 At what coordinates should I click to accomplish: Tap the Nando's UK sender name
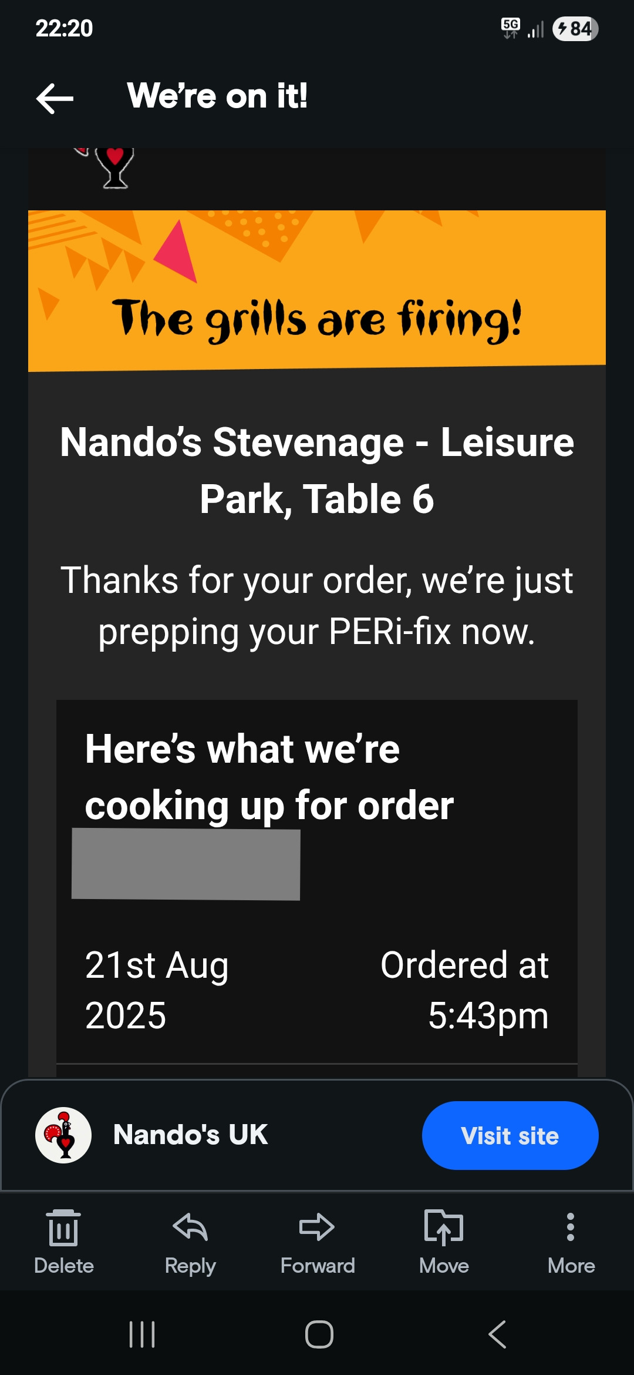pyautogui.click(x=191, y=1135)
